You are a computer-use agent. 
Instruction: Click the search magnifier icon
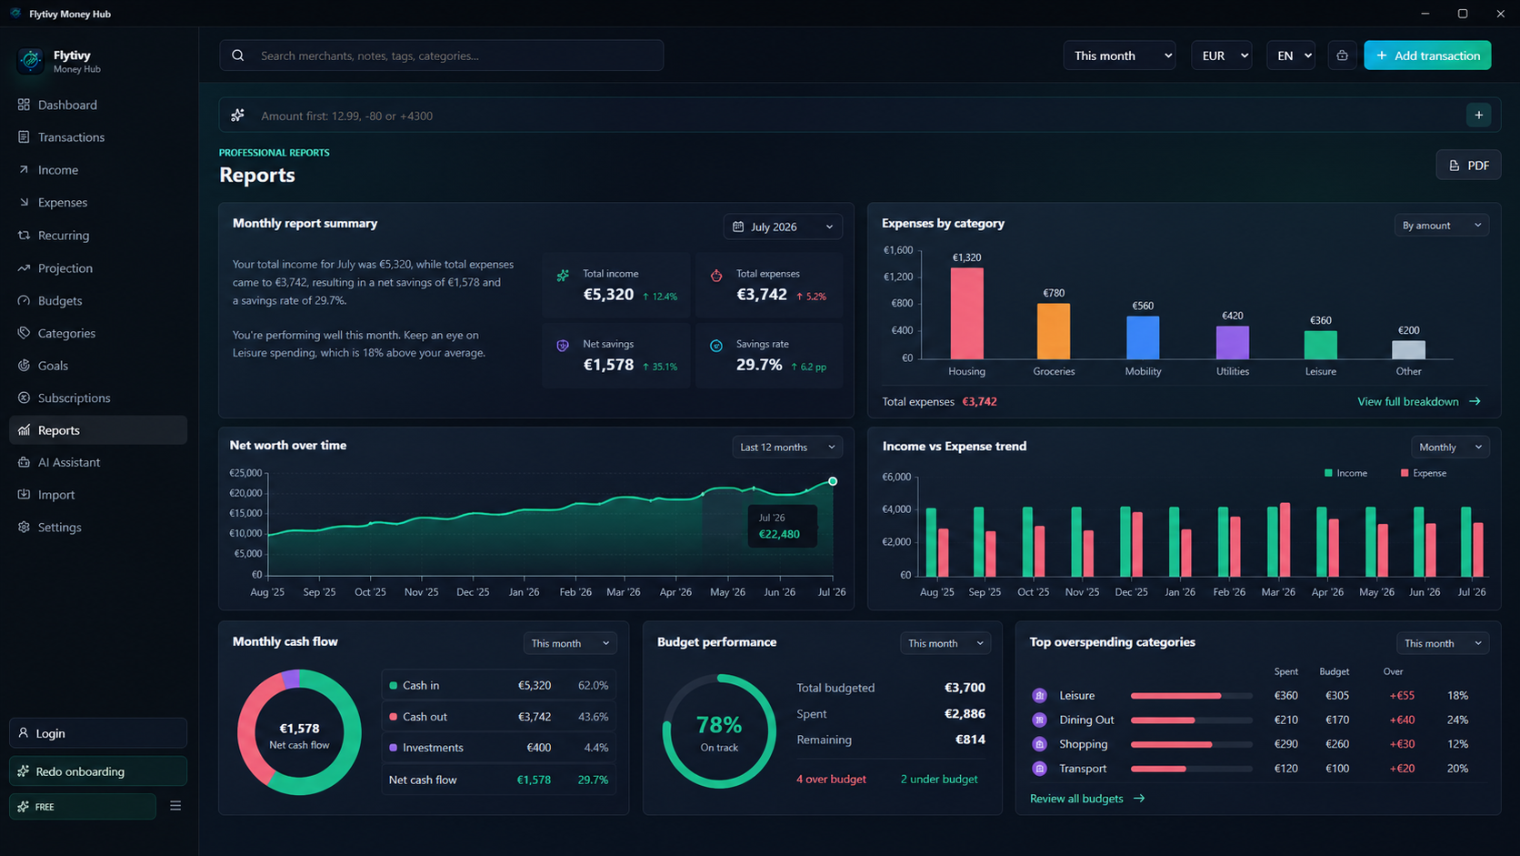pos(238,55)
